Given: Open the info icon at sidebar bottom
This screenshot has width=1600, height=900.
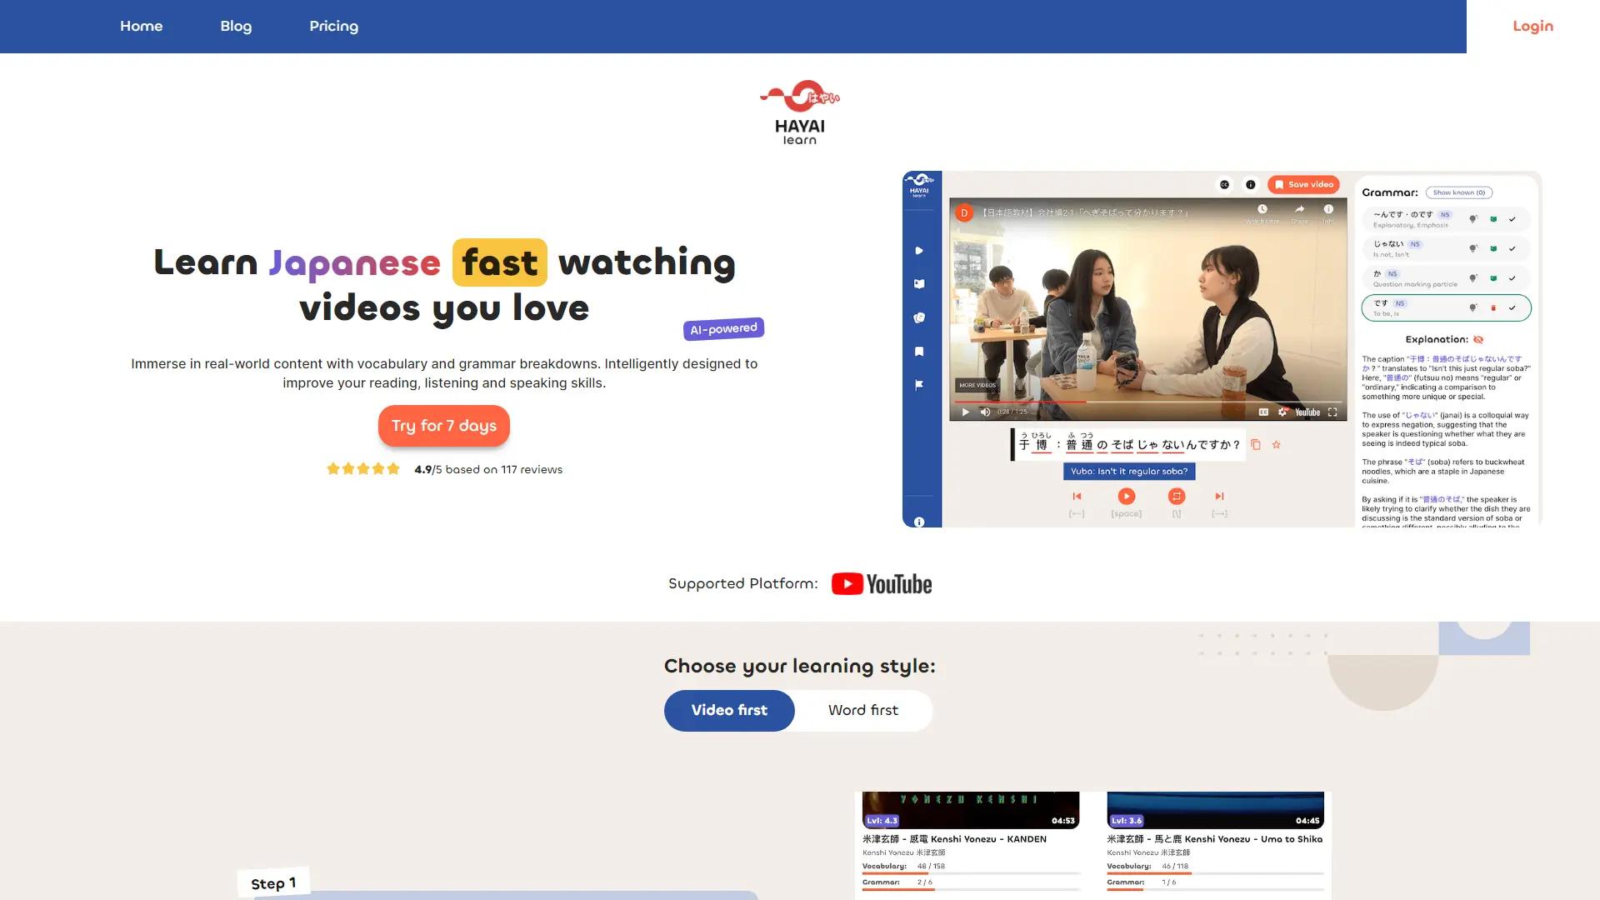Looking at the screenshot, I should (x=919, y=522).
